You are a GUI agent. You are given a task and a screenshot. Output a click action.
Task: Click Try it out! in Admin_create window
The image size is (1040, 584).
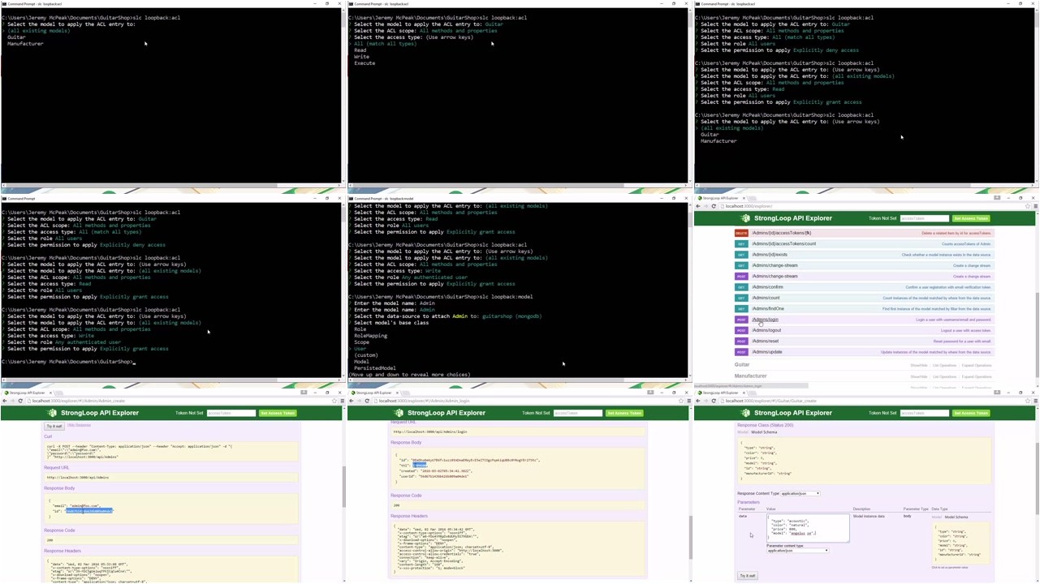54,426
